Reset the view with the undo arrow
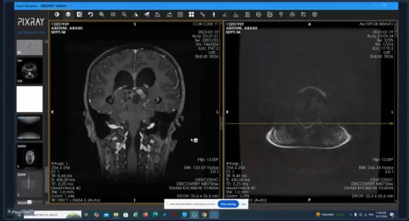 91,14
